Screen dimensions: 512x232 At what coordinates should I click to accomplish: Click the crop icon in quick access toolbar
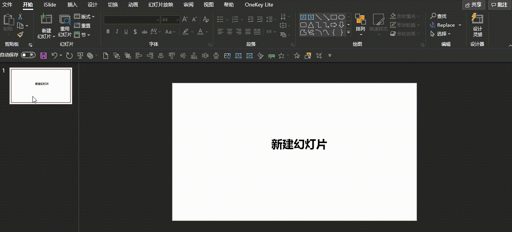(x=319, y=56)
